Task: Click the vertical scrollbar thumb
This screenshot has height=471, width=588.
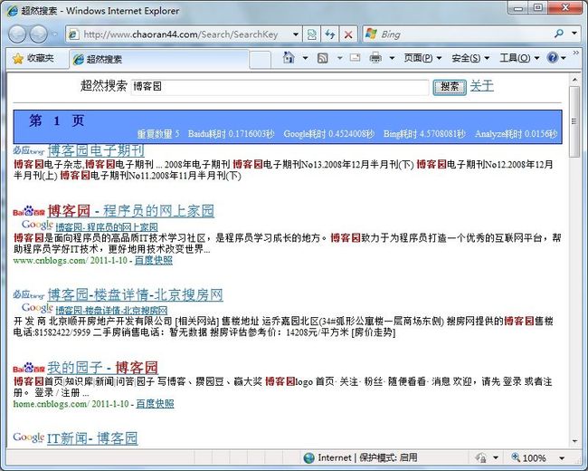Action: pos(574,121)
